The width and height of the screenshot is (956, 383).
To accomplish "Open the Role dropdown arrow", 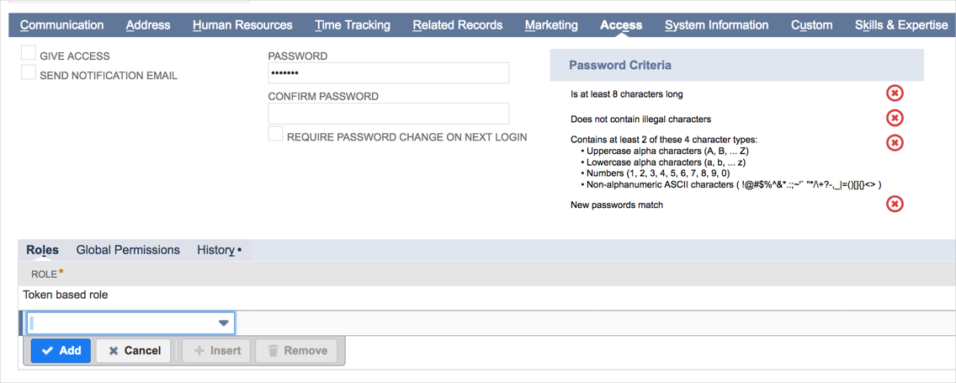I will 224,323.
